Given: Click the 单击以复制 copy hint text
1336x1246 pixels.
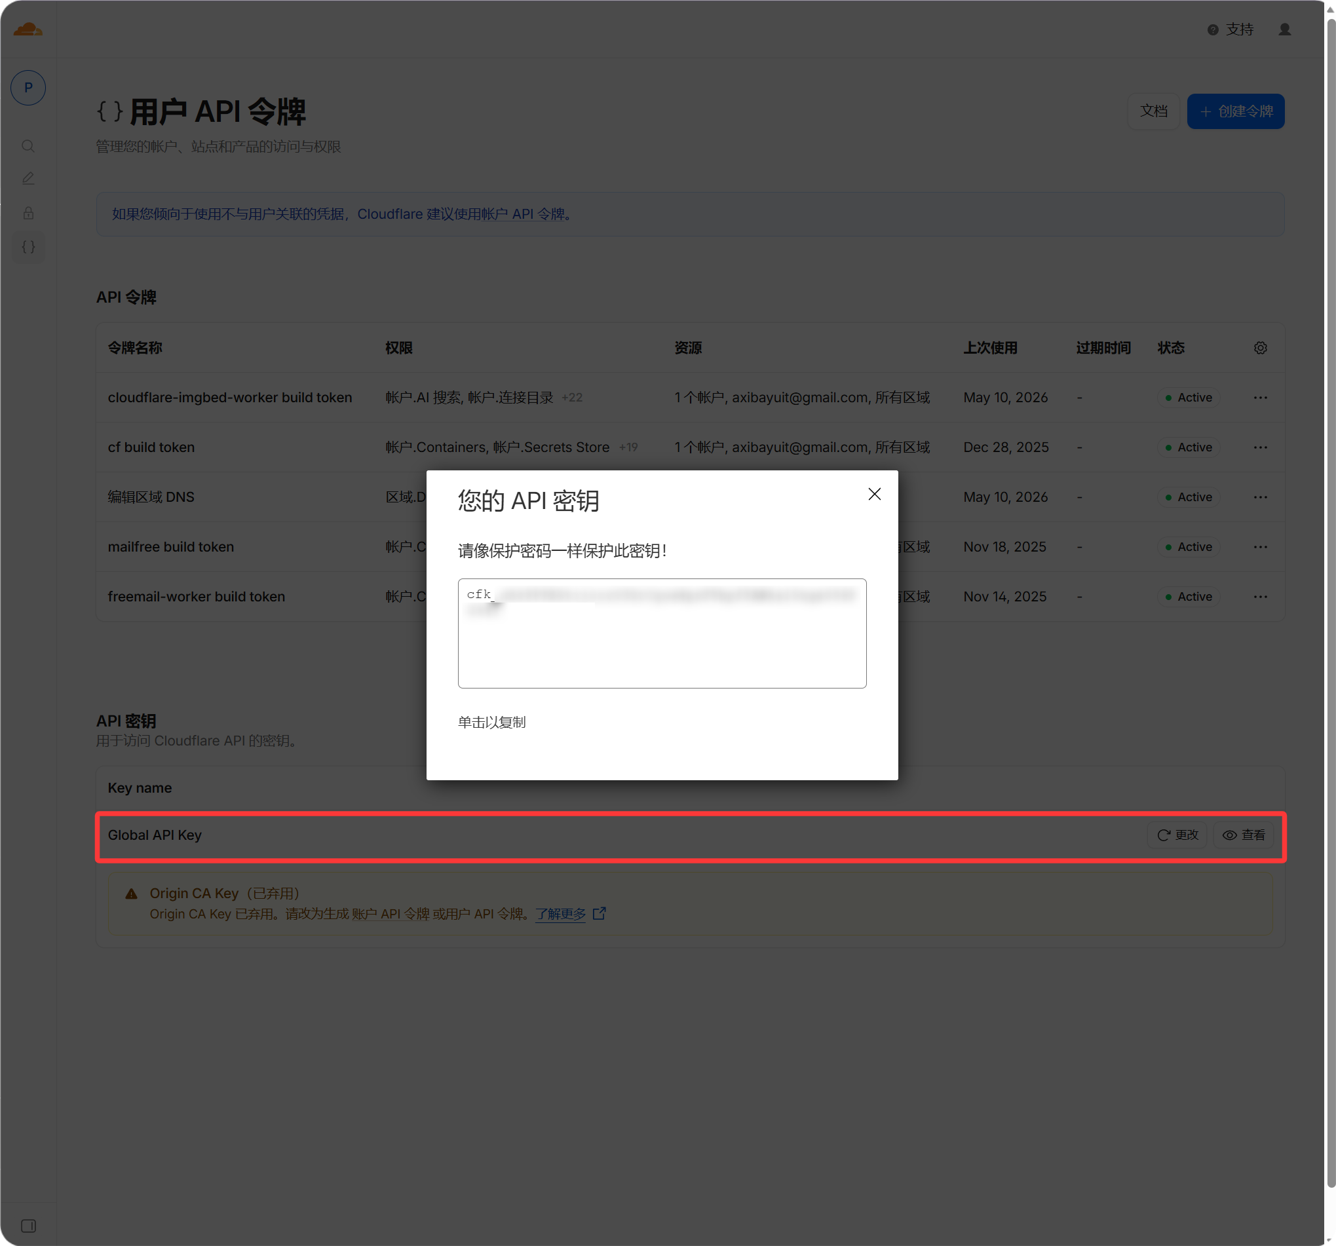Looking at the screenshot, I should click(492, 723).
